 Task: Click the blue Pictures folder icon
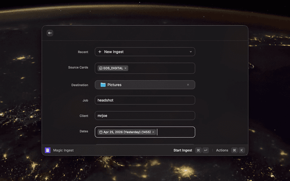coord(103,85)
